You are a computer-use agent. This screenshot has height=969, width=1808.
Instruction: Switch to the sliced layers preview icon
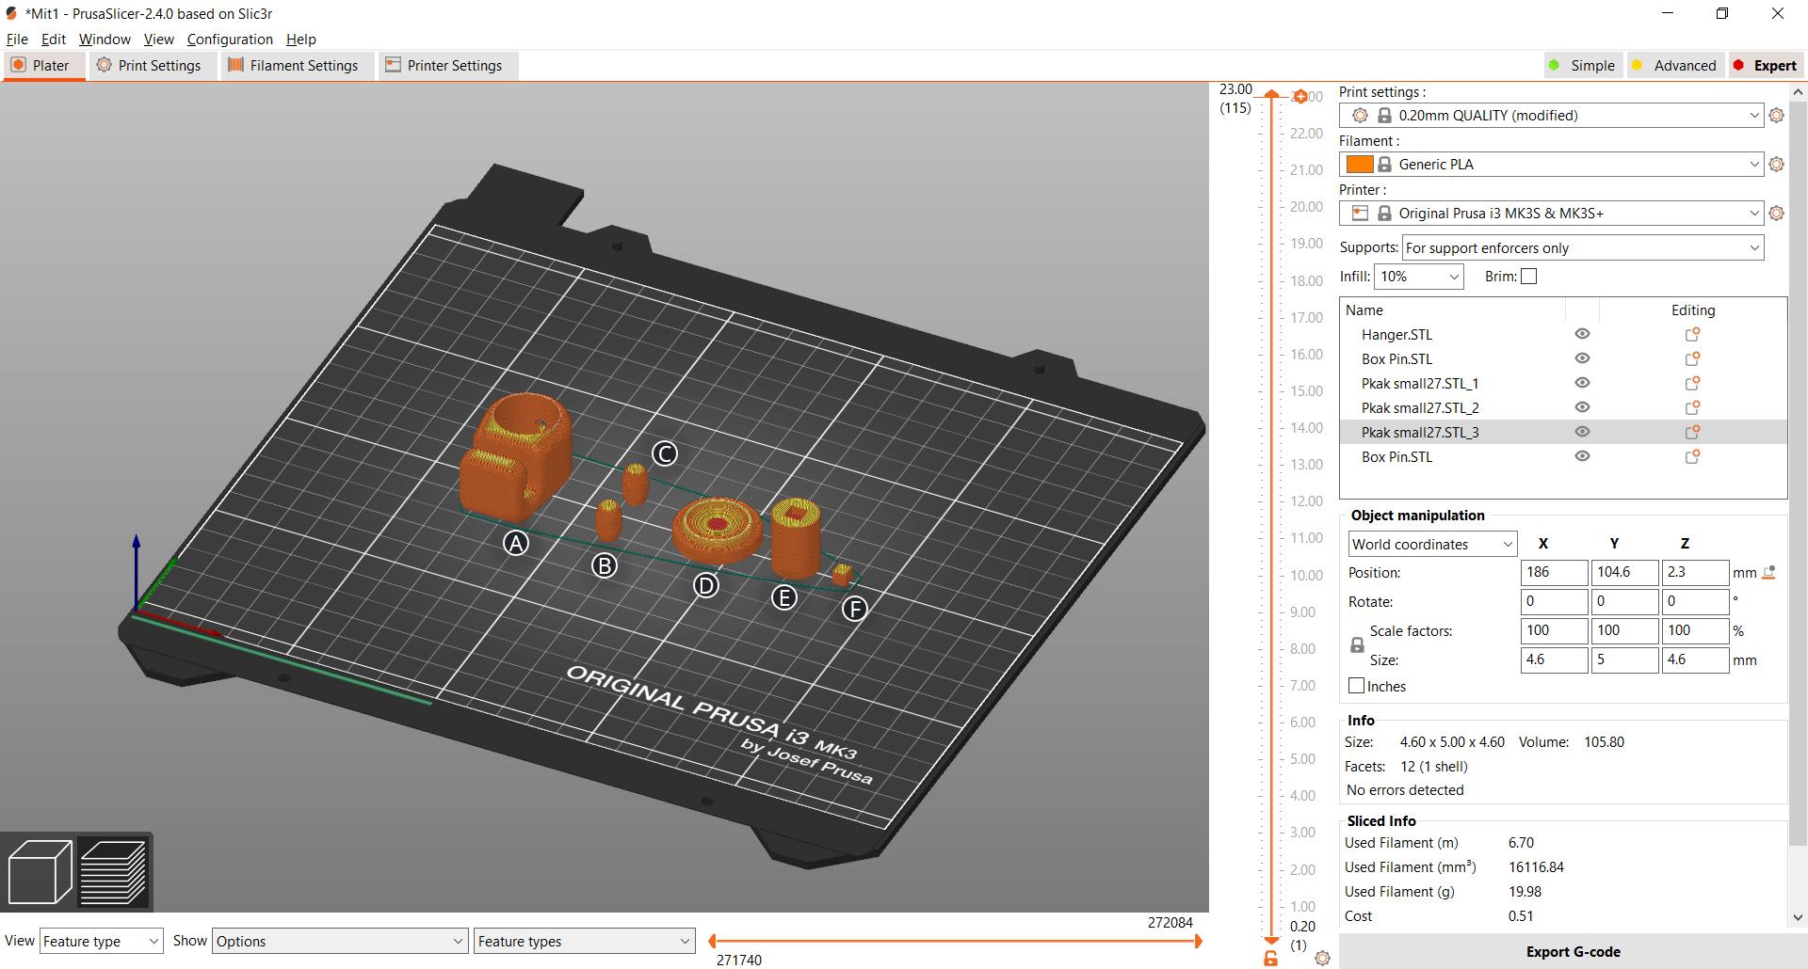pos(113,872)
